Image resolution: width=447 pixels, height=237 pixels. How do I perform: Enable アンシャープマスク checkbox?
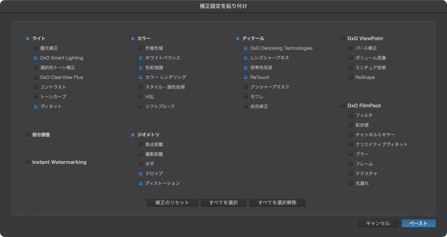tap(246, 87)
